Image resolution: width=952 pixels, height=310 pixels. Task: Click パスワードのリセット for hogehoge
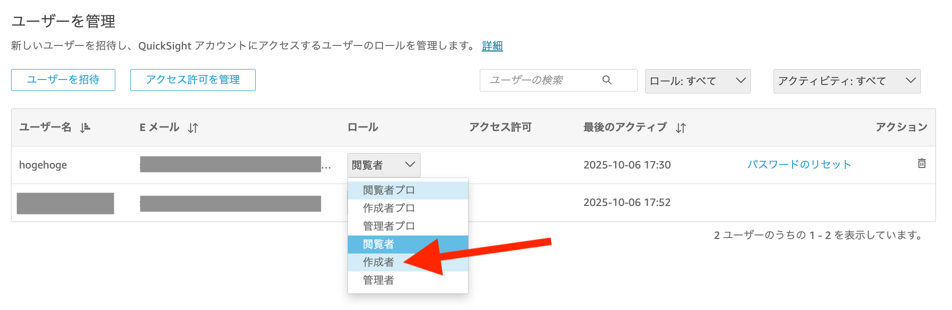(799, 164)
